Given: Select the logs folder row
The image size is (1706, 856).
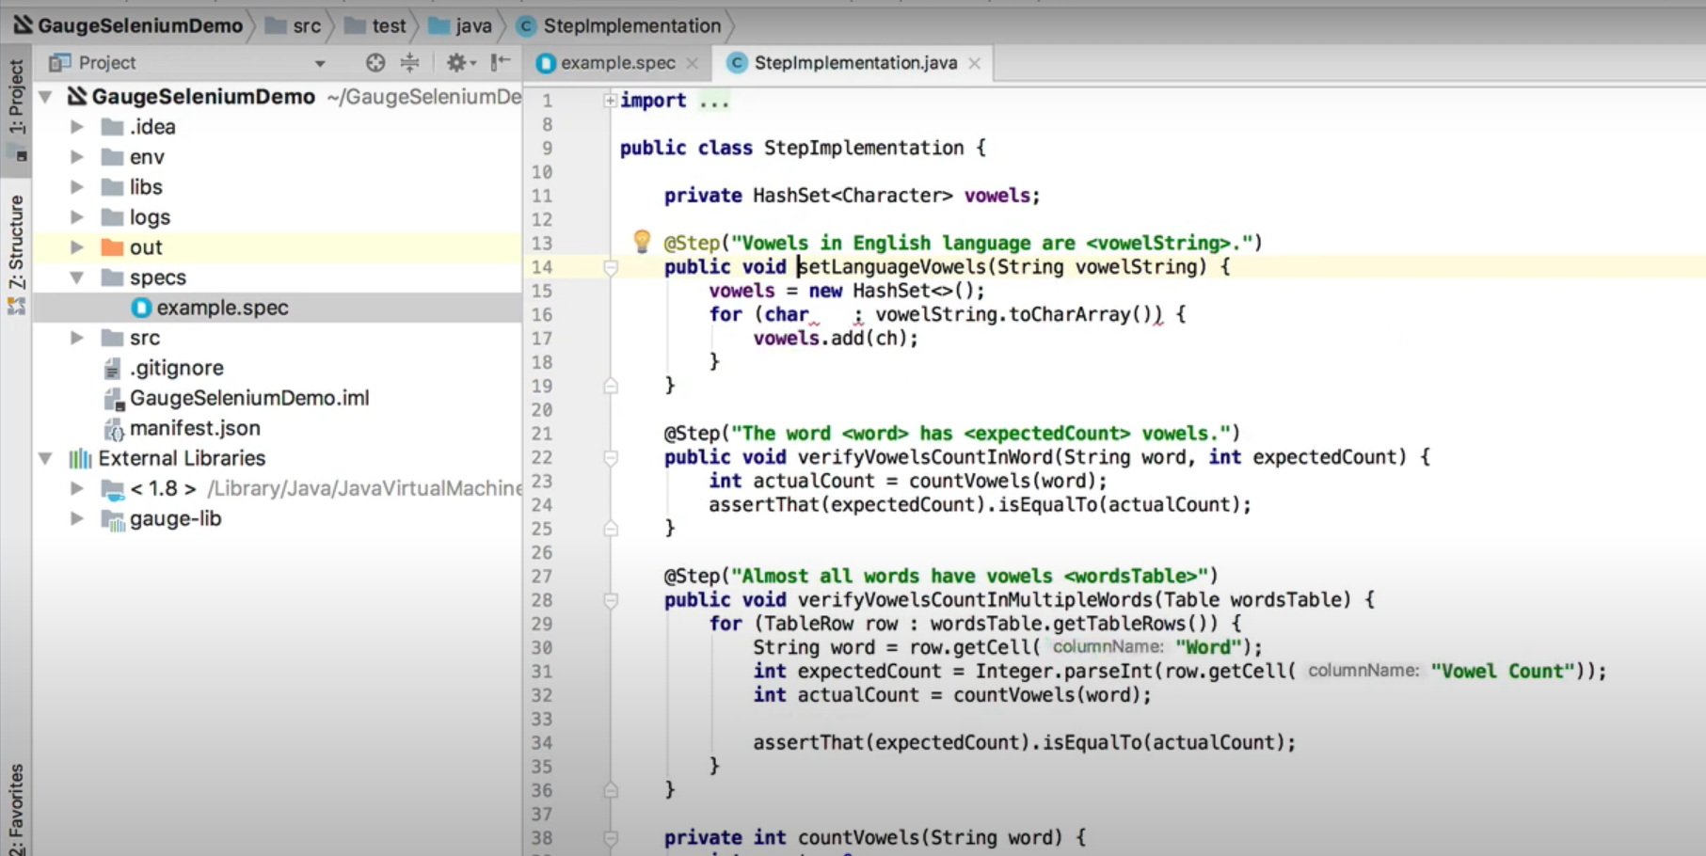Looking at the screenshot, I should (278, 217).
